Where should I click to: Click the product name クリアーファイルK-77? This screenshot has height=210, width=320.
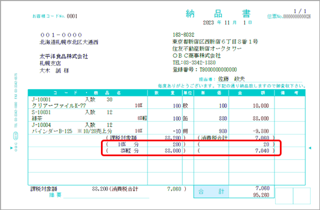click(58, 106)
